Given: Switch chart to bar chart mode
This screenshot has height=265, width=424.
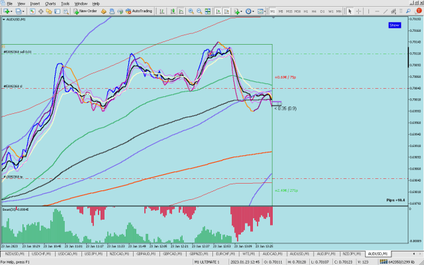Looking at the screenshot, I should [161, 12].
